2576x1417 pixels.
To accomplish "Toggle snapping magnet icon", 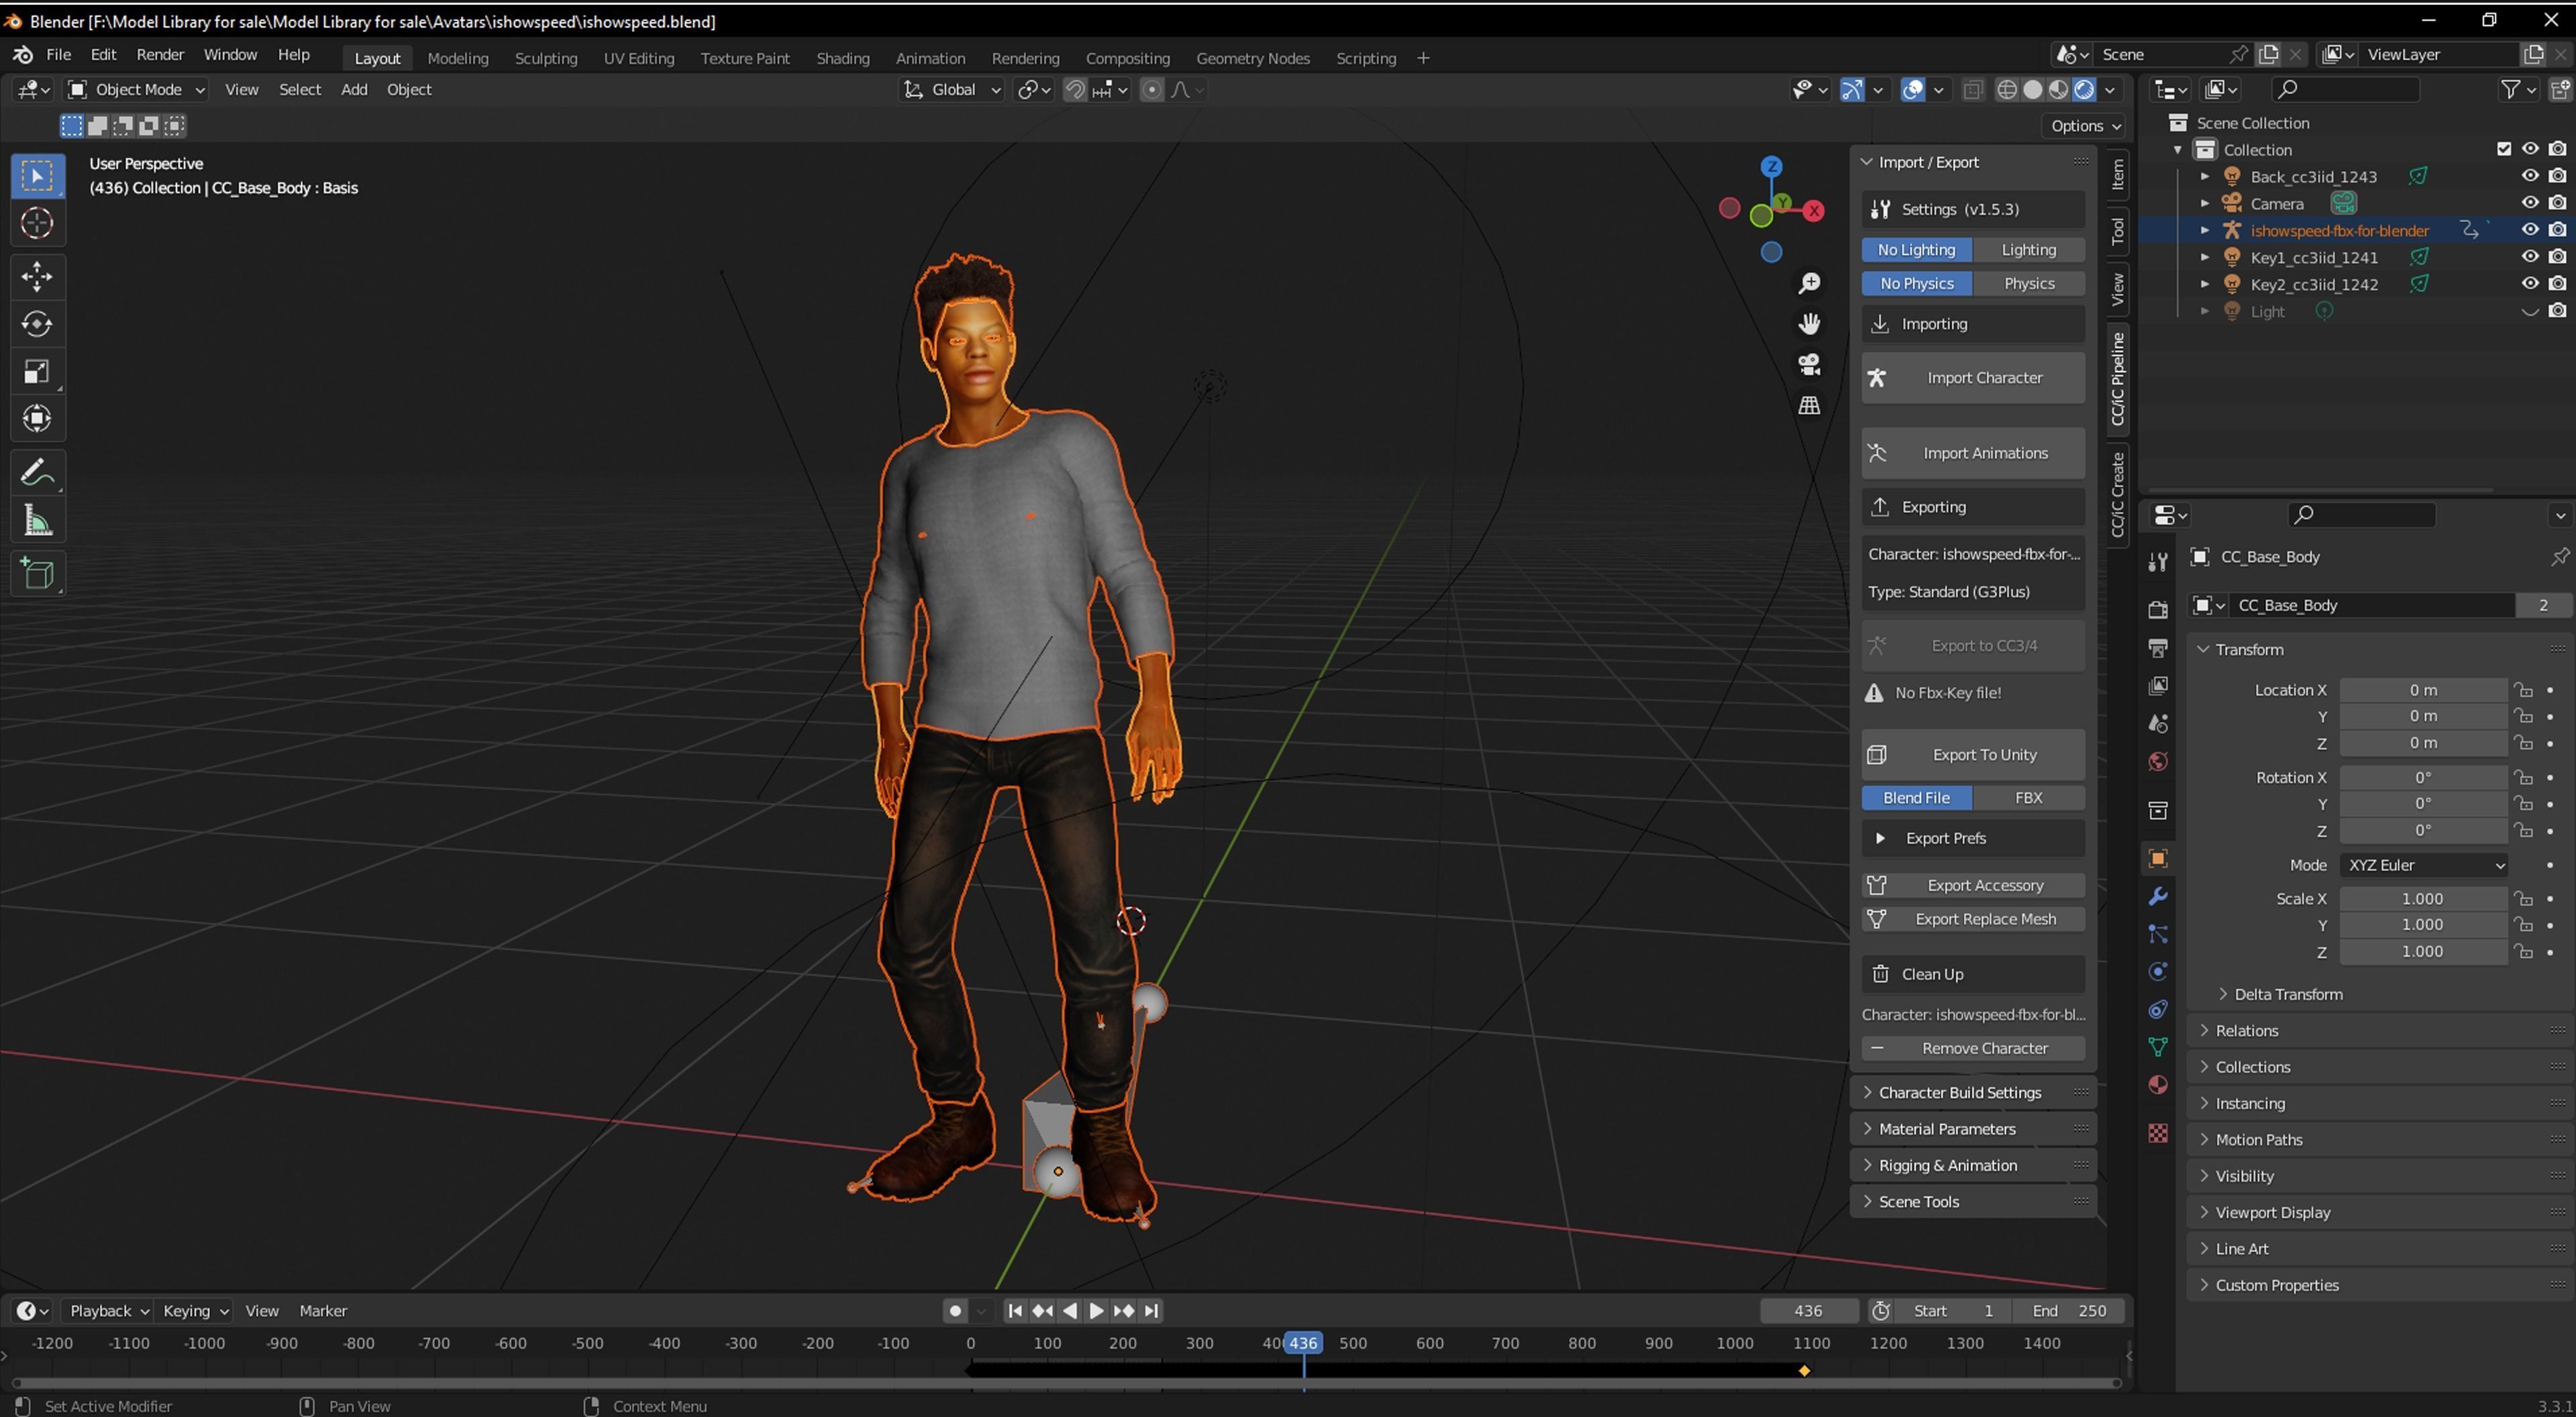I will [x=1075, y=90].
